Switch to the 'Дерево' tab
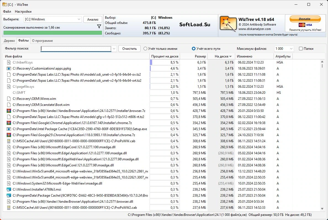 9,41
